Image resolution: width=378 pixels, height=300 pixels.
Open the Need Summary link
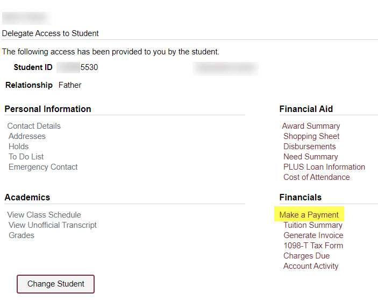310,157
